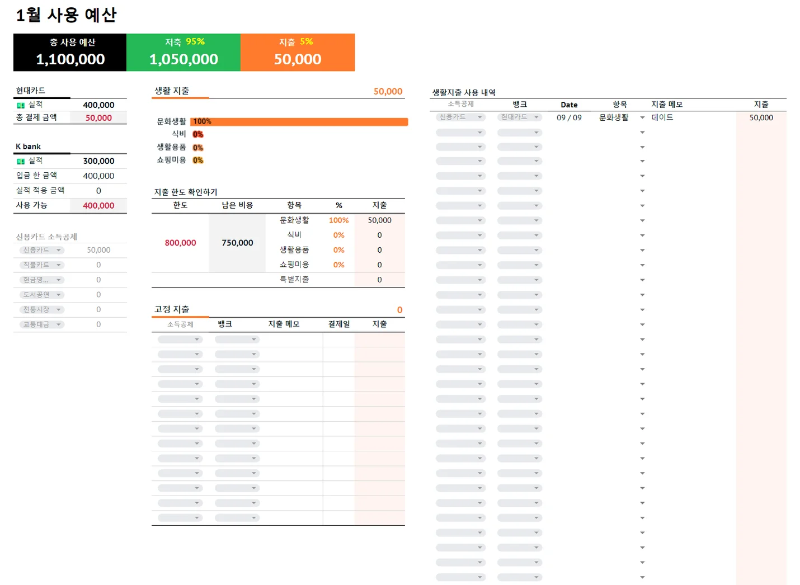Select the green 저축 95% card
Image resolution: width=800 pixels, height=585 pixels.
pyautogui.click(x=183, y=52)
